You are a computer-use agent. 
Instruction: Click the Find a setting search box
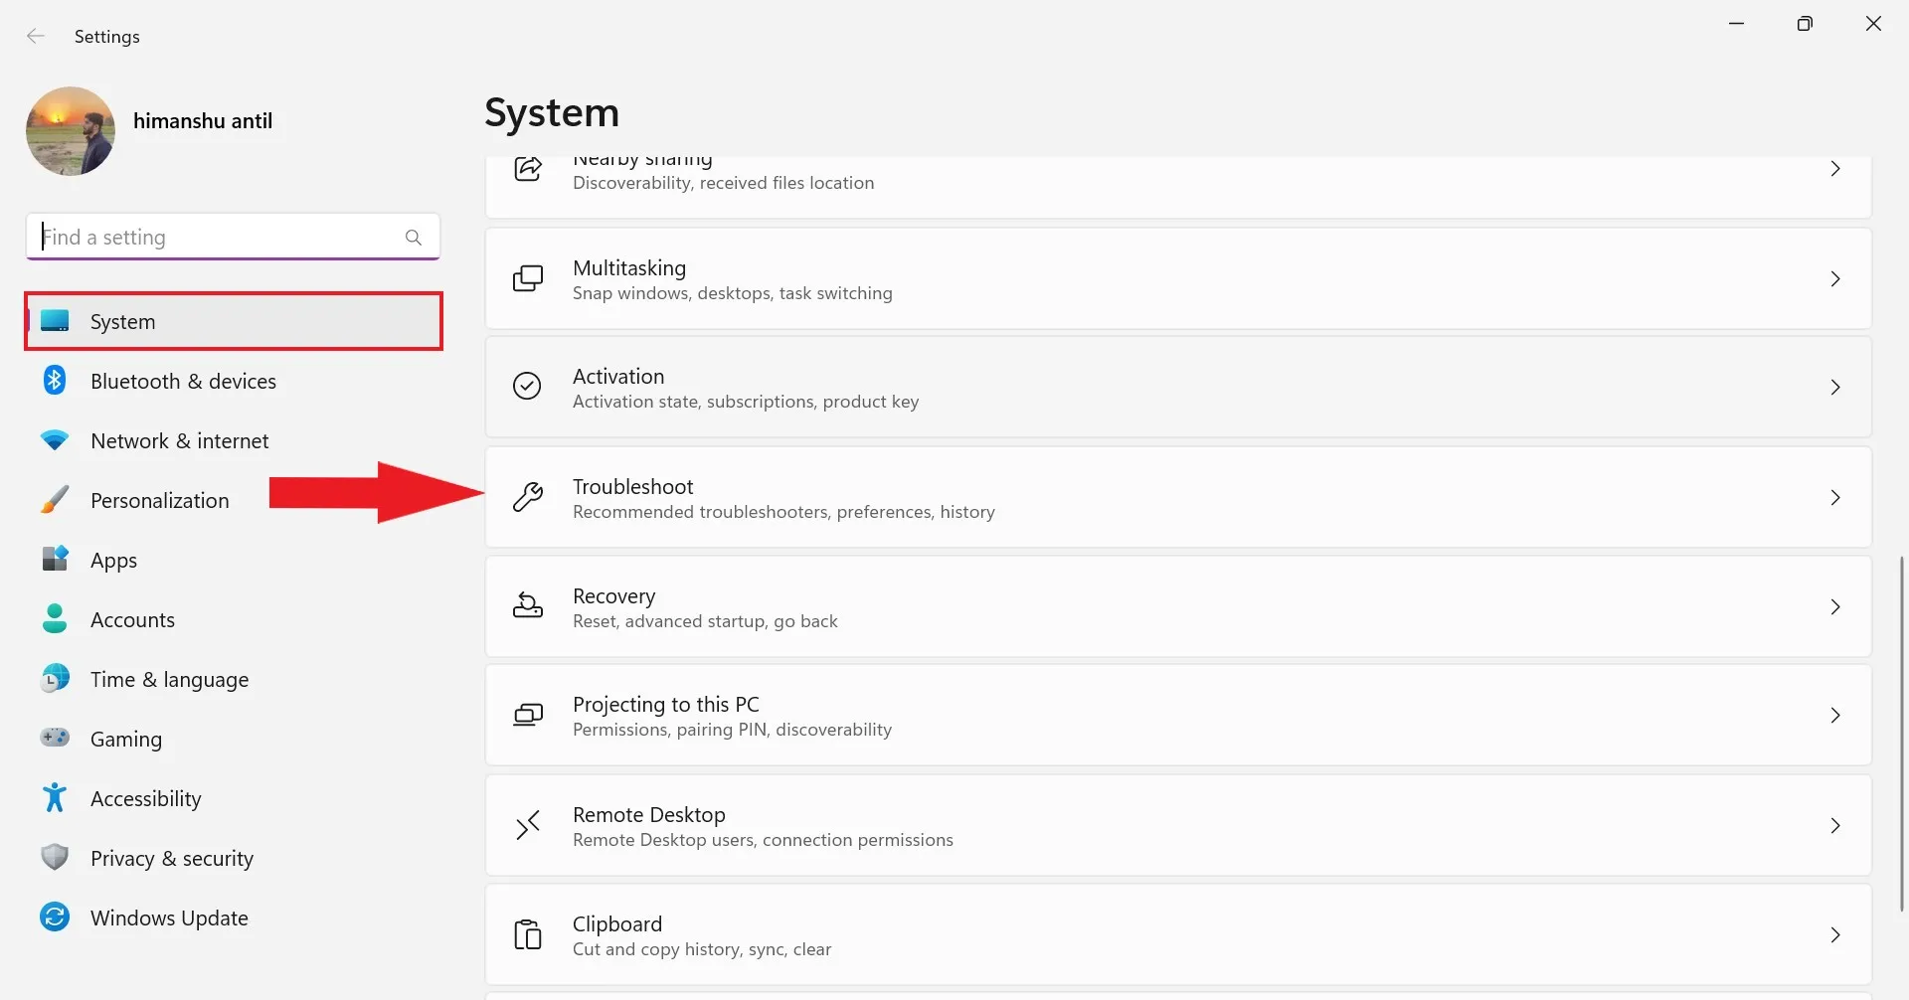(x=219, y=238)
